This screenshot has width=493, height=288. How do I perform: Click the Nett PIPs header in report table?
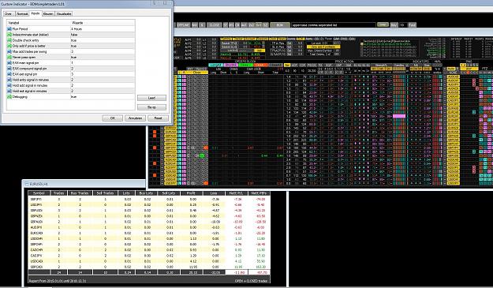(259, 193)
